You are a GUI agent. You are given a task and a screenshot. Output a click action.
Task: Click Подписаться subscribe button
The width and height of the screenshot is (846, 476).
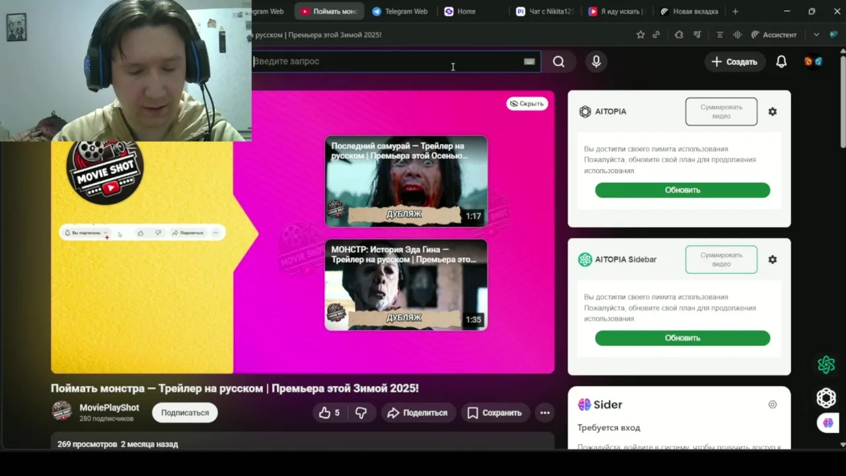point(185,413)
